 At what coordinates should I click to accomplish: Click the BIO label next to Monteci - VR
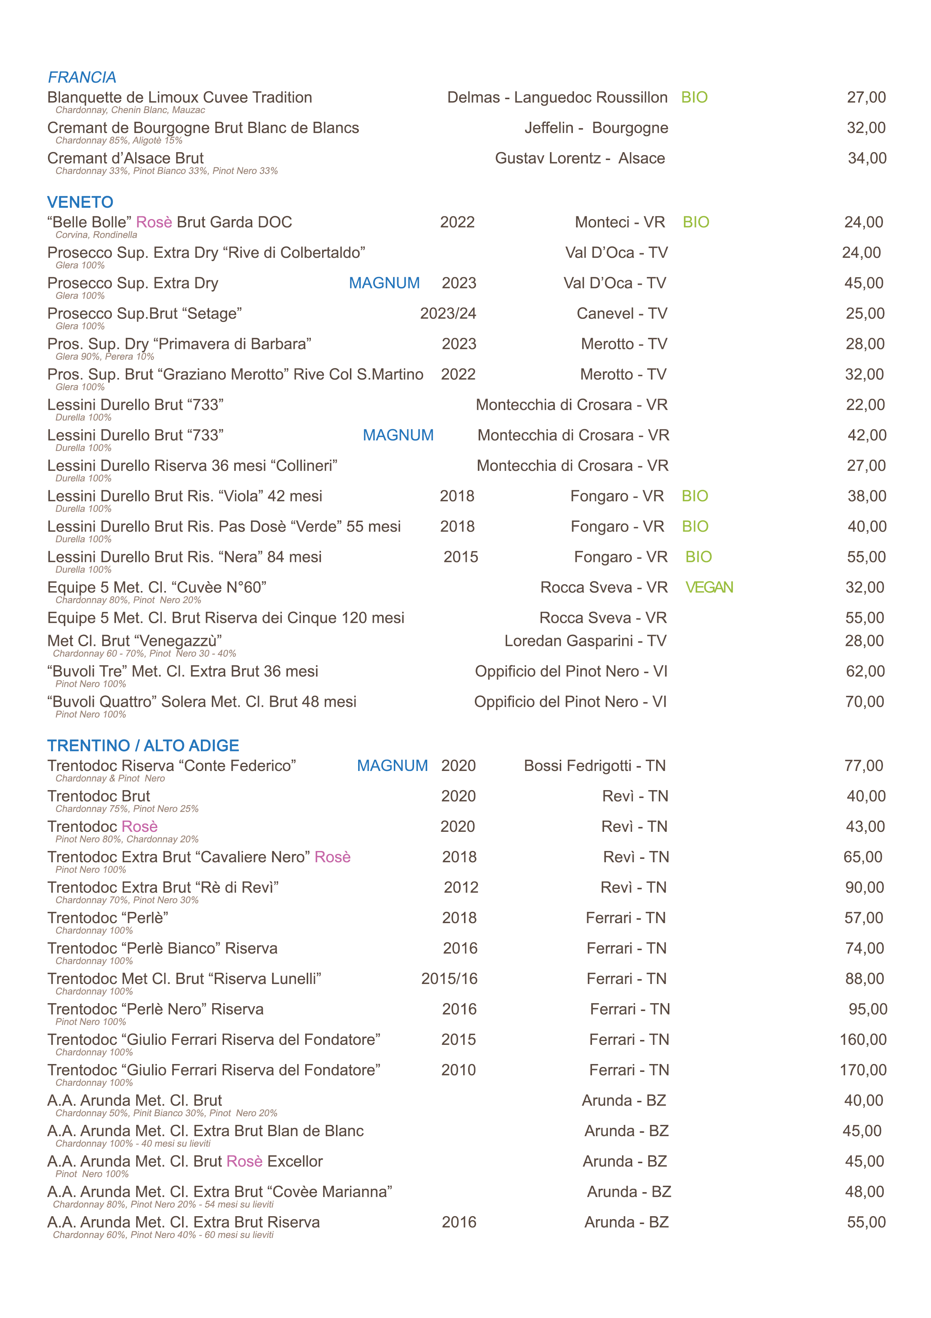pos(696,222)
